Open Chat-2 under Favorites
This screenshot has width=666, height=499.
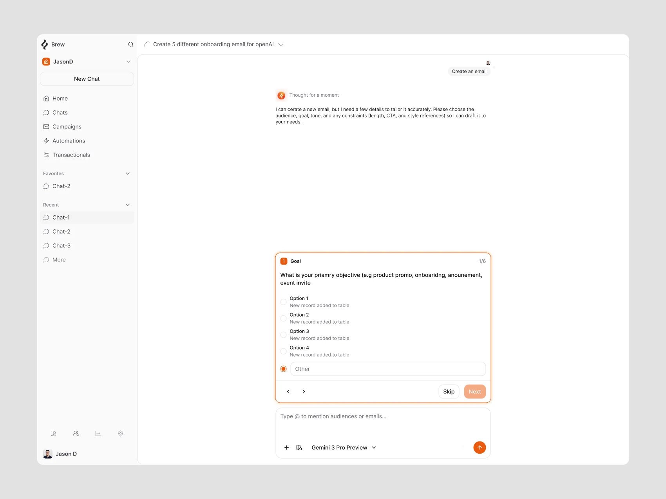[87, 186]
